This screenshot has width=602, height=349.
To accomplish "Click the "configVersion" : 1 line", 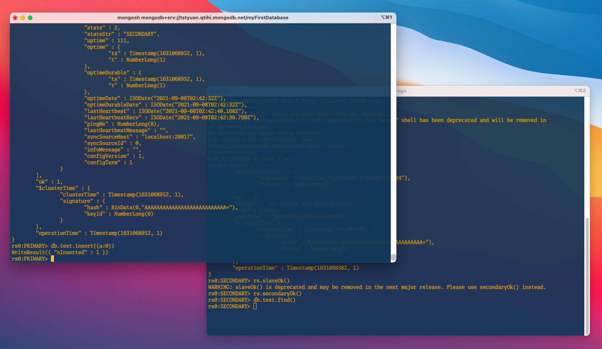I will pyautogui.click(x=114, y=156).
